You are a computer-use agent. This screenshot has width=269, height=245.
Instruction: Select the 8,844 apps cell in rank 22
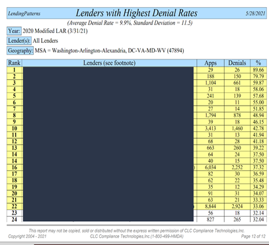click(210, 207)
